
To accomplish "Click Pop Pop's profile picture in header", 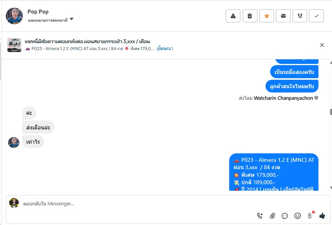I will pyautogui.click(x=14, y=16).
